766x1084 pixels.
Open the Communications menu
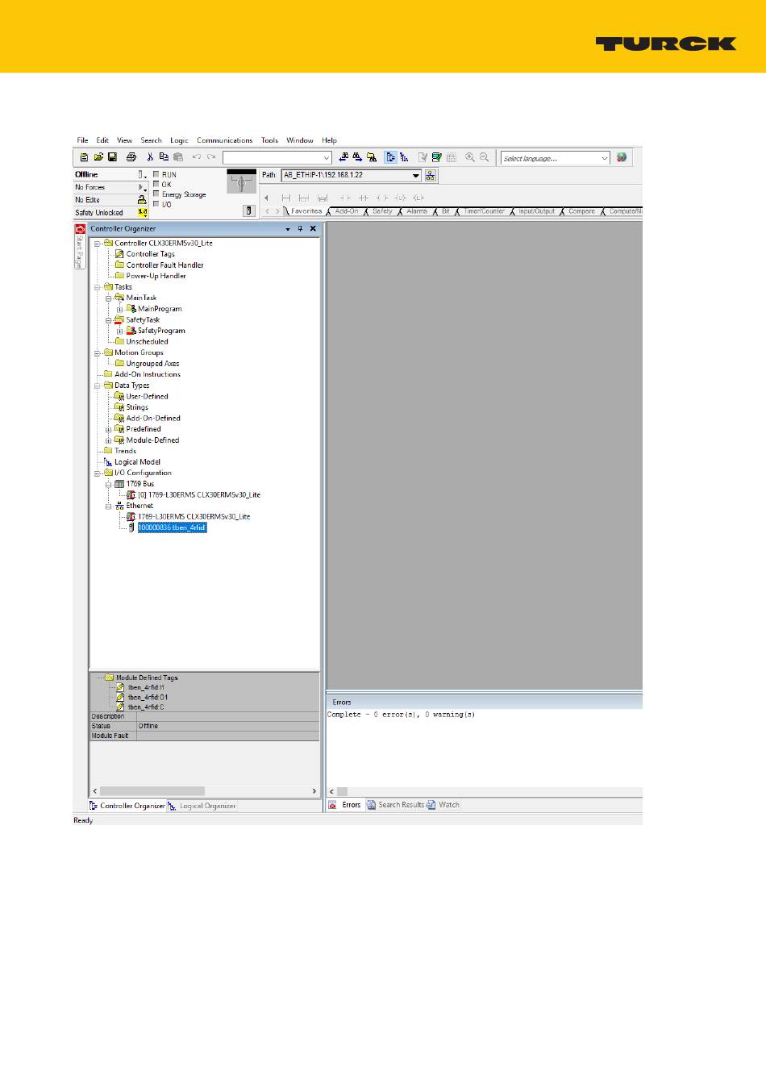click(x=224, y=140)
